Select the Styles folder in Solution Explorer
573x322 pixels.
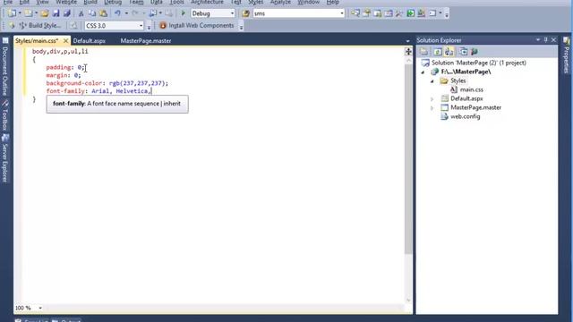[458, 80]
